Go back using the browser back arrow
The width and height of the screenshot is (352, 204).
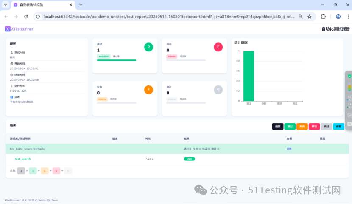tap(6, 17)
